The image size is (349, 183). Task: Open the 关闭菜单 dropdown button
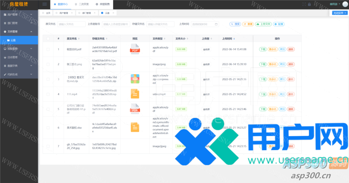tap(339, 13)
